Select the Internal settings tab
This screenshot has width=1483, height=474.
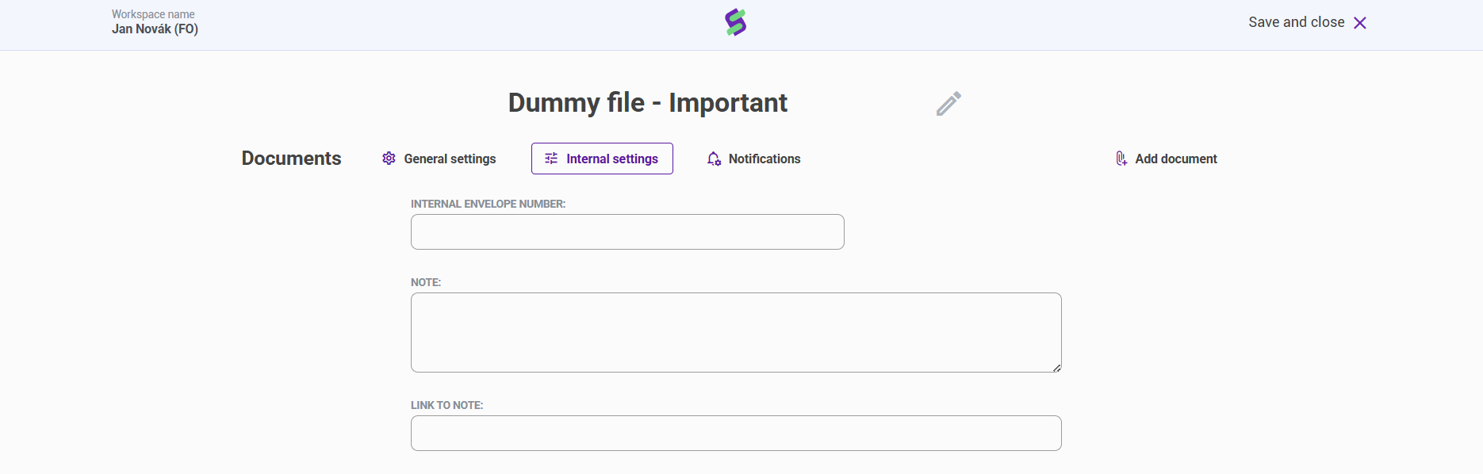click(x=611, y=159)
